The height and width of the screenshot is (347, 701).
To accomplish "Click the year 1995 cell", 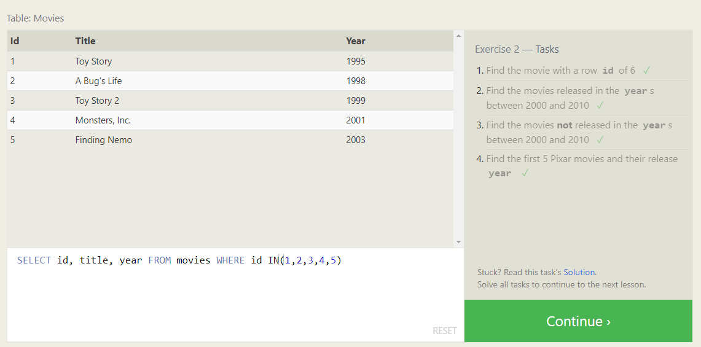I will coord(356,61).
